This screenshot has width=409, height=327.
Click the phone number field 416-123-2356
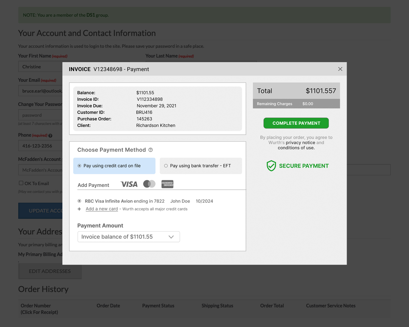click(41, 146)
